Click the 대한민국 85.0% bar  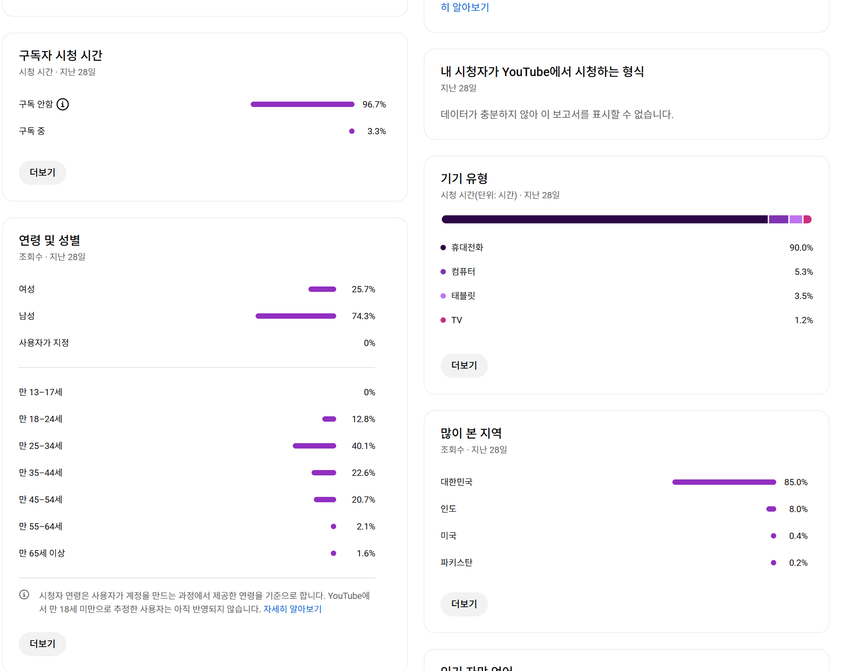[724, 482]
